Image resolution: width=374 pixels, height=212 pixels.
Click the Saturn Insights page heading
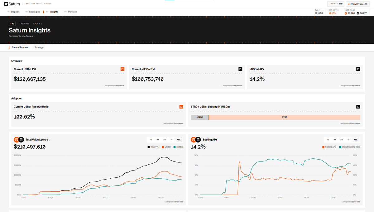[30, 30]
